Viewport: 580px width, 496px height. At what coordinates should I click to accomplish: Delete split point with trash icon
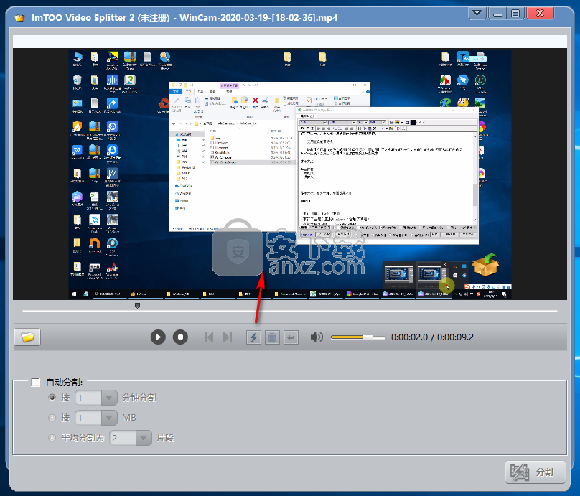pos(272,337)
